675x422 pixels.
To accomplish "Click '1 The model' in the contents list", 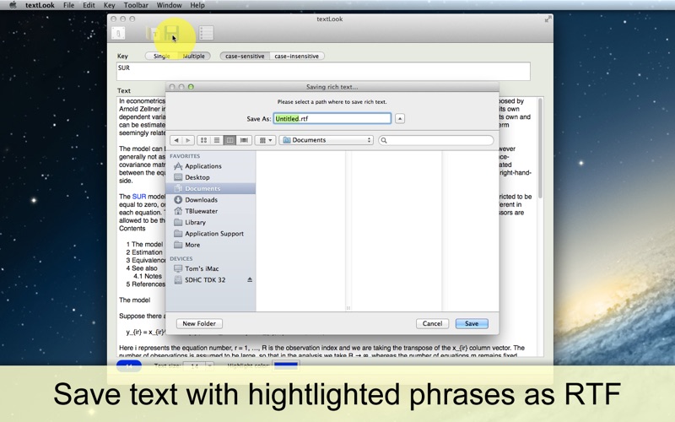I will 144,244.
